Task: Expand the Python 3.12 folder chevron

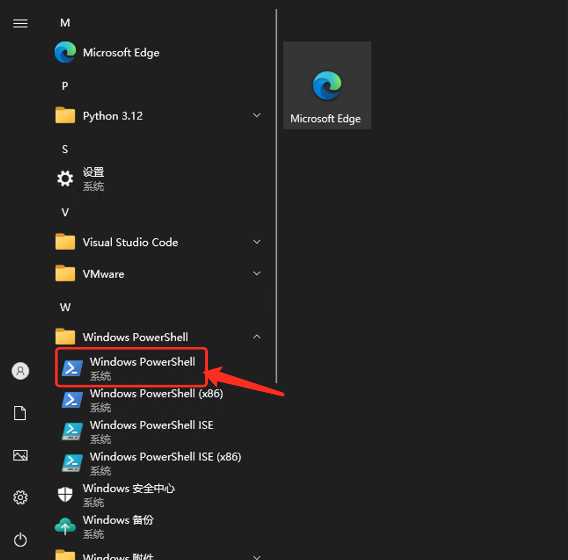Action: click(x=257, y=116)
